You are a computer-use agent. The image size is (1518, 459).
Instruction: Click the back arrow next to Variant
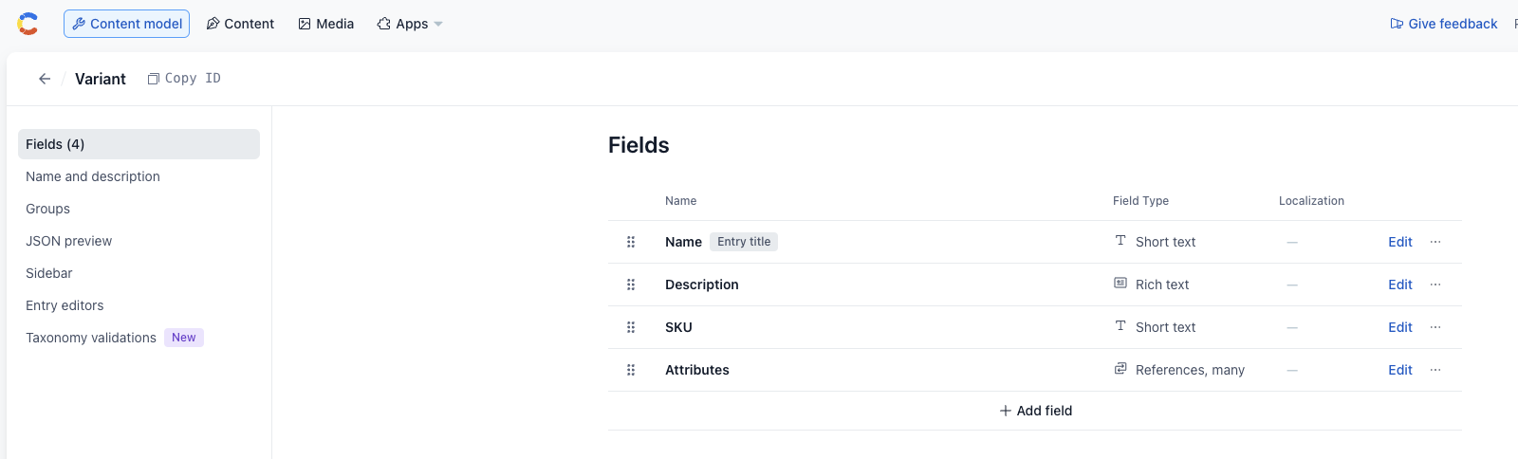[x=45, y=79]
